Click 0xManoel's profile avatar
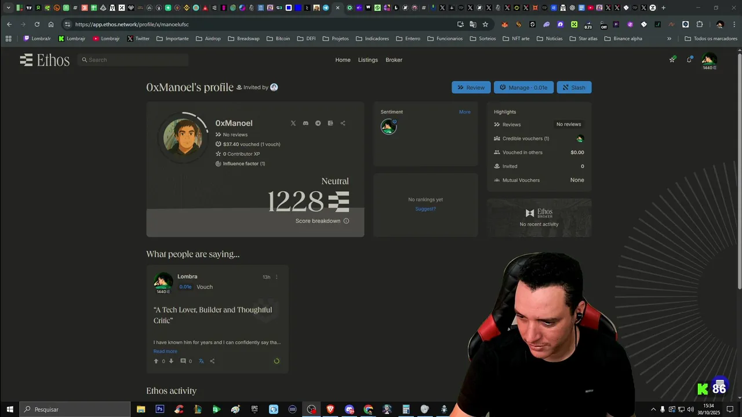742x417 pixels. click(x=183, y=137)
